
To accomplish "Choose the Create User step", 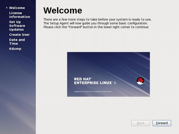I will 19,35.
